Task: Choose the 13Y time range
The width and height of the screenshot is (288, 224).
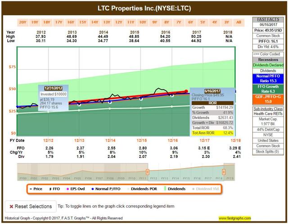Action: pos(107,22)
